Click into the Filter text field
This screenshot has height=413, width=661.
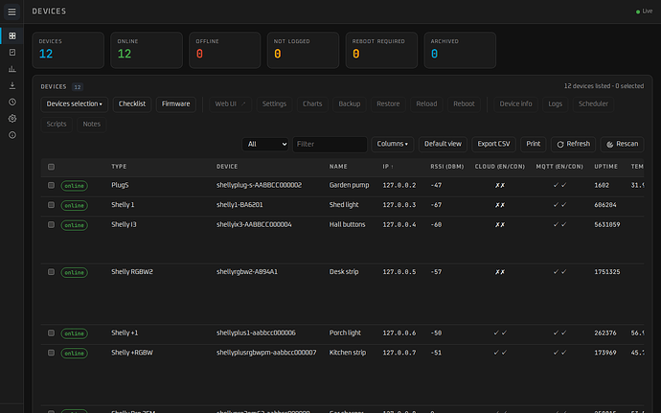point(330,145)
